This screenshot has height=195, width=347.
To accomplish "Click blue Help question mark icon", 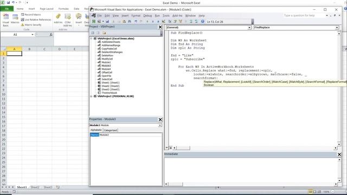I will click(x=202, y=22).
